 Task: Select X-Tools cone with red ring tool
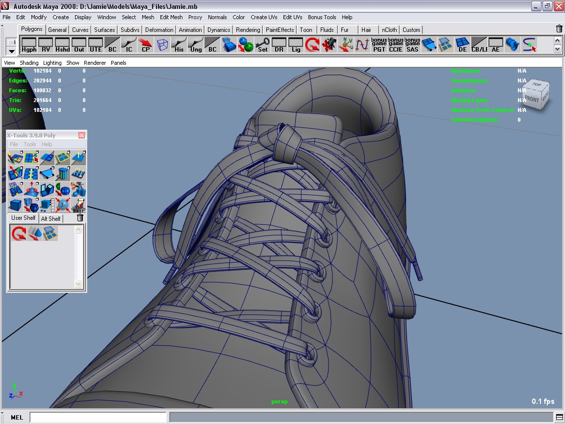31,189
